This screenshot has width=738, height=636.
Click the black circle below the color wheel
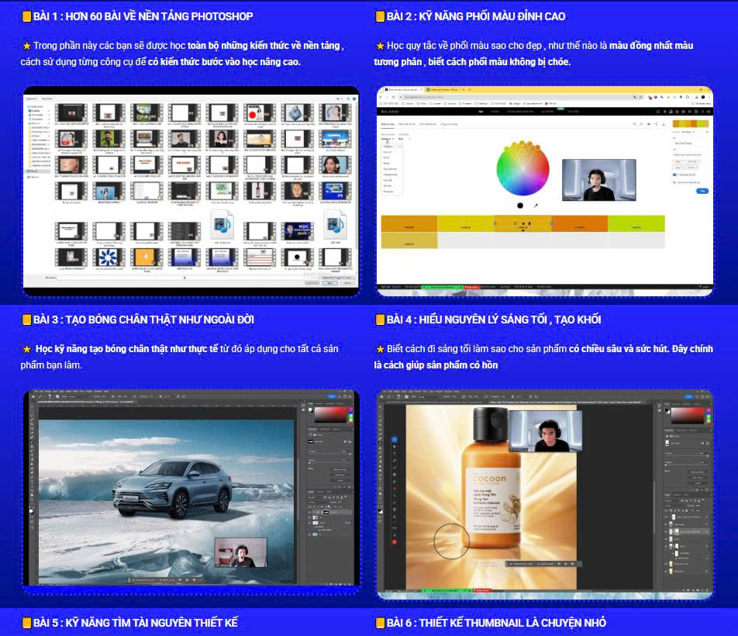point(520,206)
